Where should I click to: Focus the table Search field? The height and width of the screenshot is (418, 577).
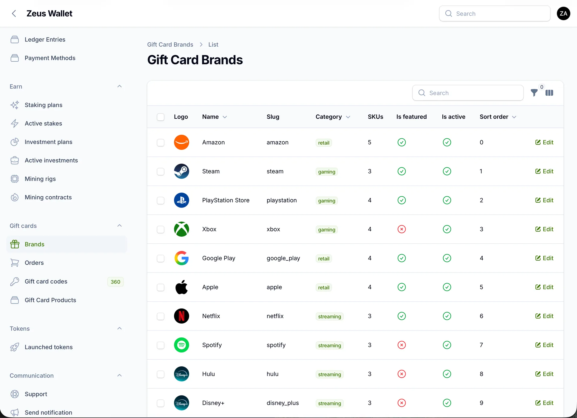click(468, 93)
